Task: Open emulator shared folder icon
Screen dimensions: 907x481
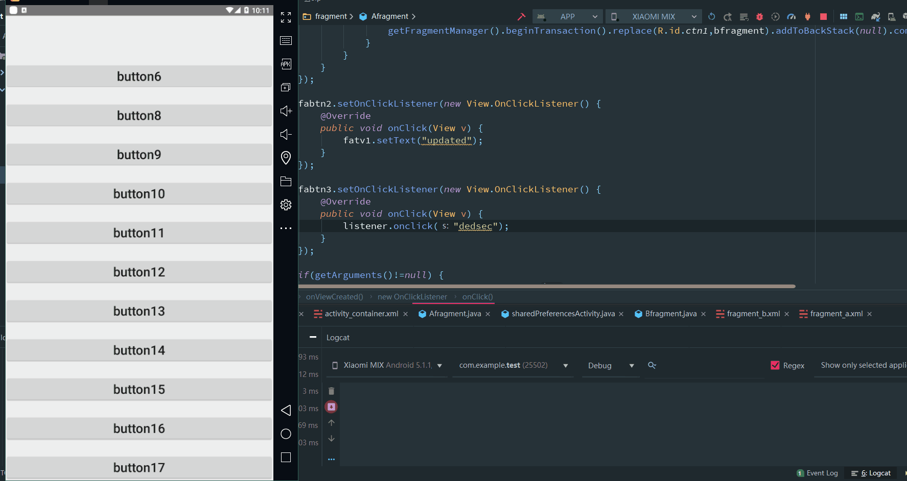Action: (286, 181)
